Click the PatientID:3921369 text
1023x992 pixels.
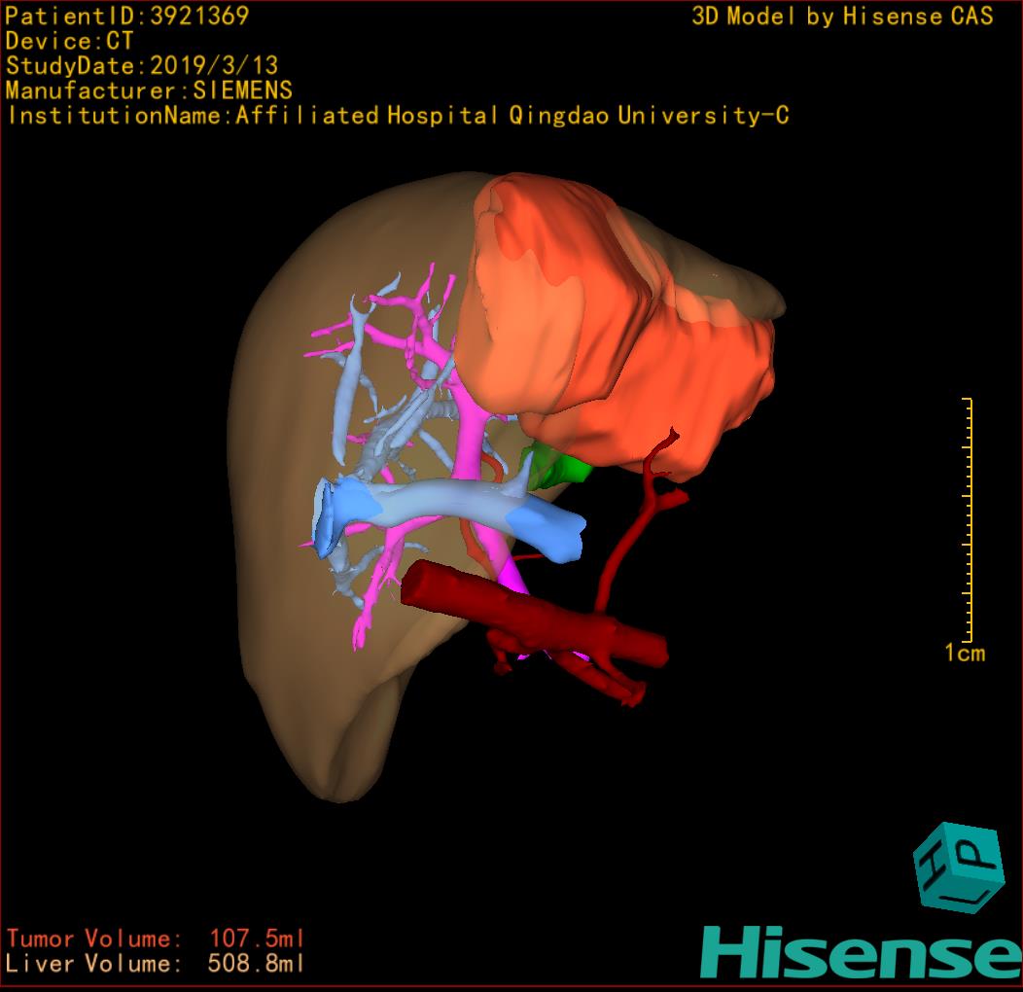[127, 16]
